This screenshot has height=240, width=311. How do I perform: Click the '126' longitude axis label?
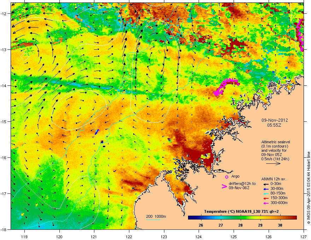tap(269, 236)
